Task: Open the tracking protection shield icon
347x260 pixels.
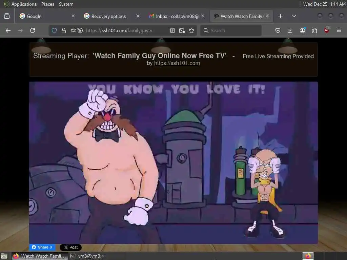Action: [54, 30]
